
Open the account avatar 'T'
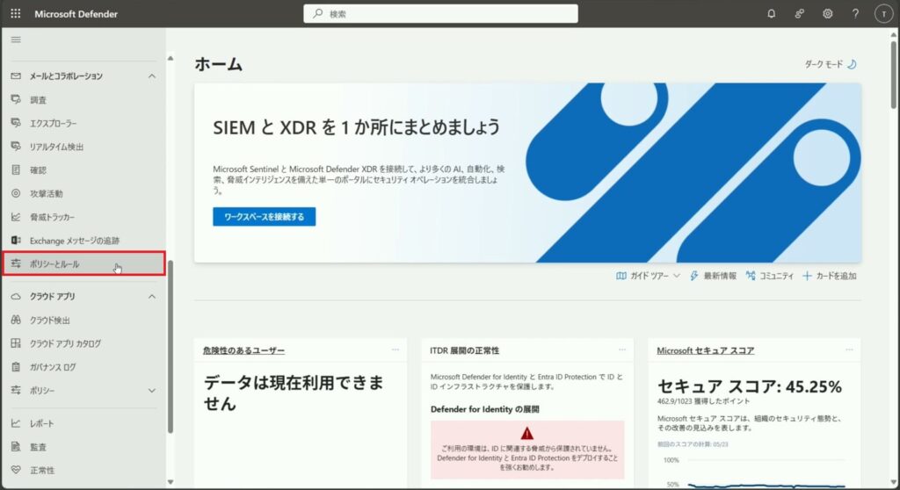point(883,14)
